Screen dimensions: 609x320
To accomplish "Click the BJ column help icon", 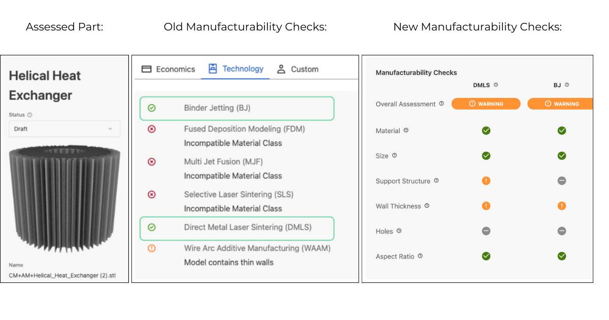I will [x=567, y=85].
